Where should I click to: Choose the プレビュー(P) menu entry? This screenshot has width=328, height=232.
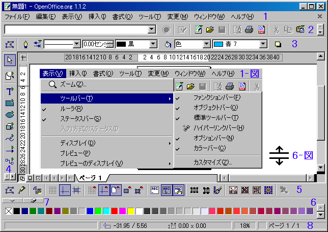[x=106, y=153]
